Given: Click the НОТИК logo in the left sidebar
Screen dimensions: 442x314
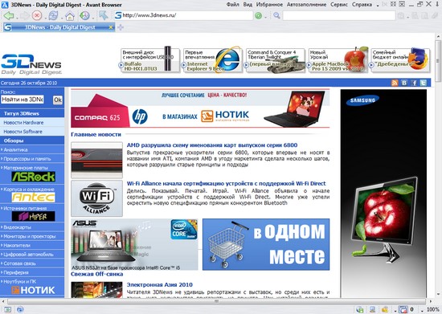Looking at the screenshot, I should pyautogui.click(x=33, y=290).
